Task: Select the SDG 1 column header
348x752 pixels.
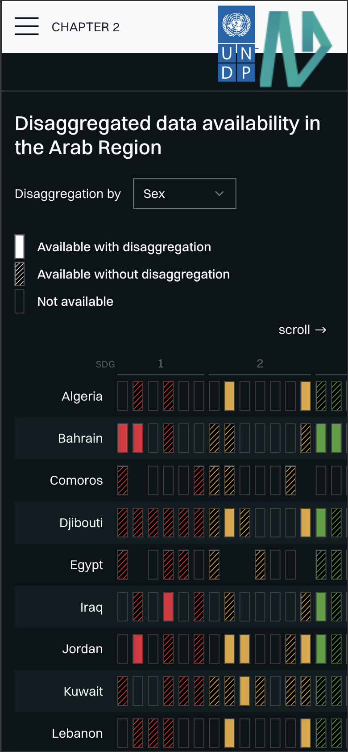Action: (161, 363)
